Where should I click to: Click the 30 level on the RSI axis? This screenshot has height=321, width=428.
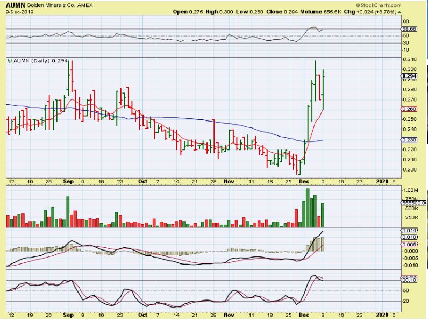[405, 42]
